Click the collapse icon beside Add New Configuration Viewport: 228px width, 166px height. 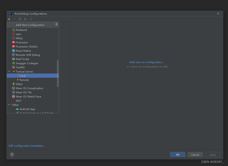pos(56,24)
